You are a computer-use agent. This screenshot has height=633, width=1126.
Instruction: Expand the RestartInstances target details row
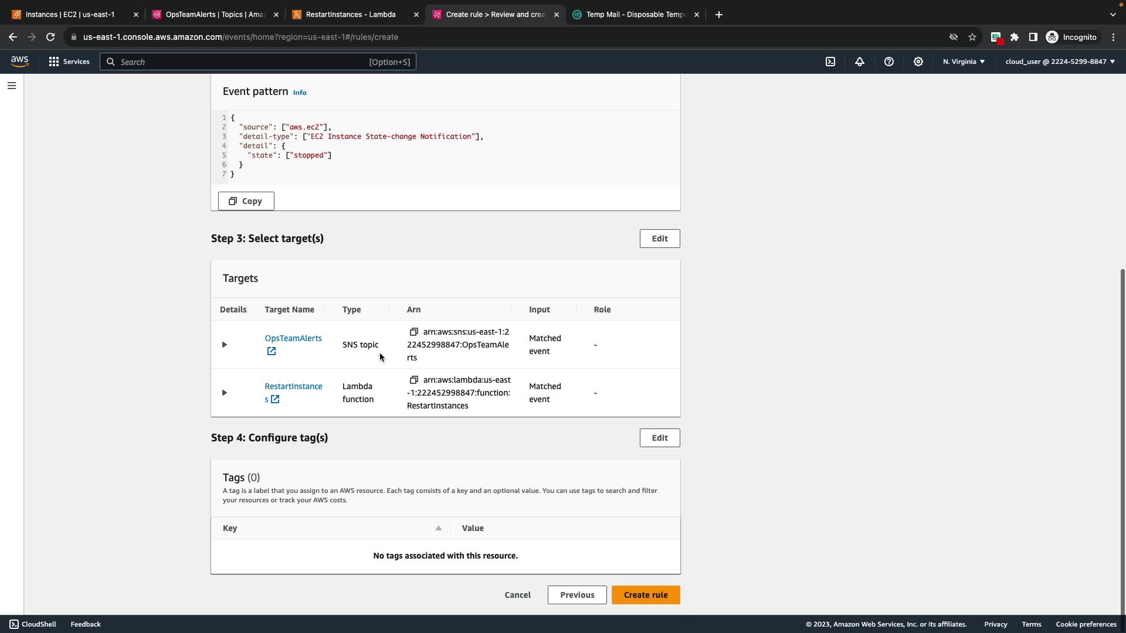click(224, 393)
